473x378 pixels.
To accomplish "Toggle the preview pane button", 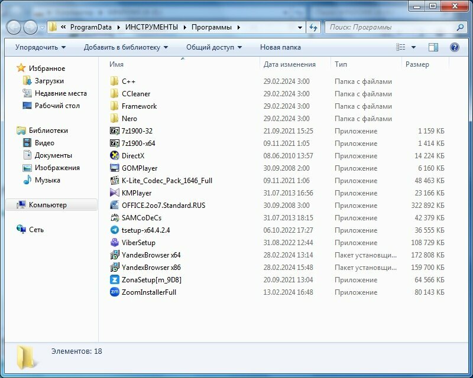I will tap(433, 47).
